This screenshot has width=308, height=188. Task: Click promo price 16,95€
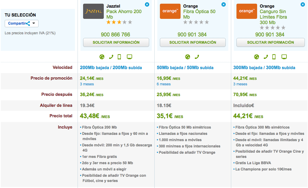pos(168,78)
